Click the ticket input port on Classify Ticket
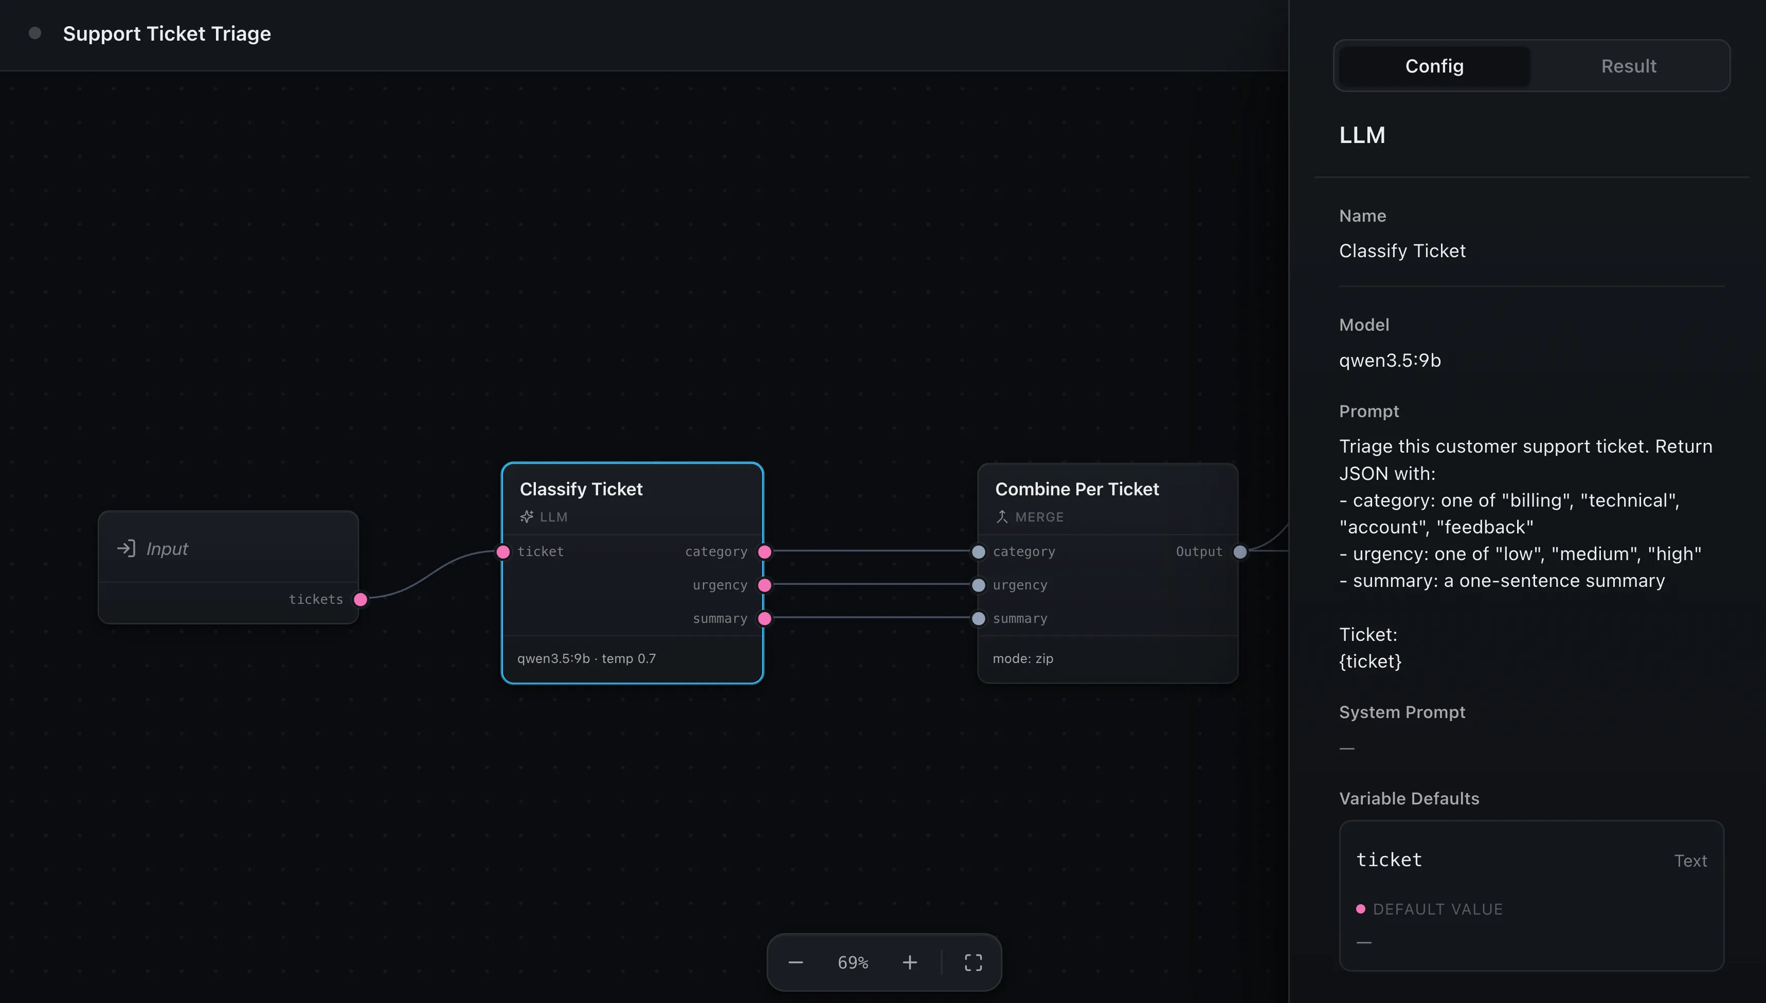 pos(503,552)
